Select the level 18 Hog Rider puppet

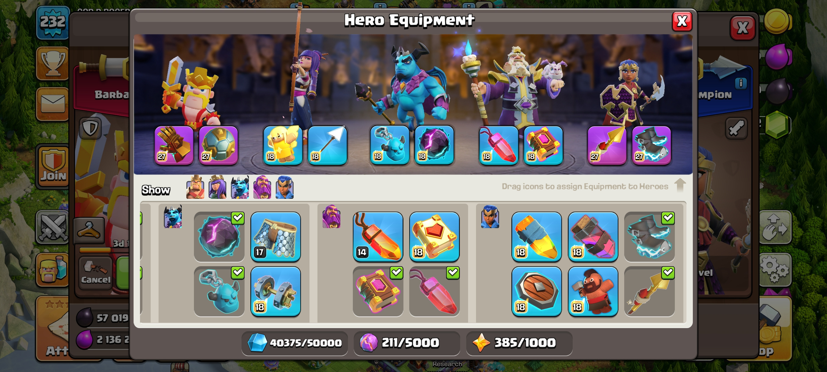[x=593, y=291]
